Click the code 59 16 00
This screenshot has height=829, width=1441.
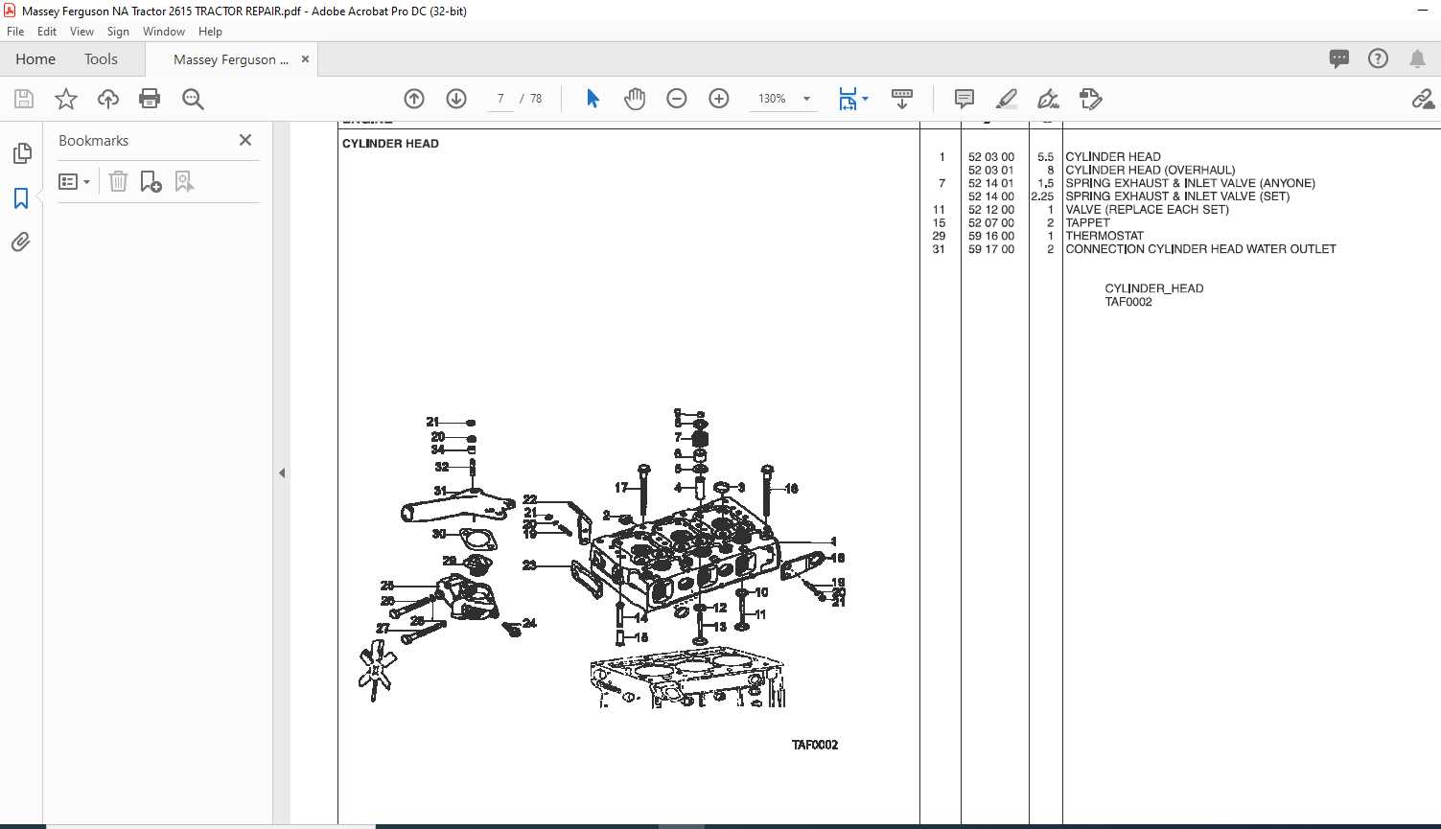click(x=990, y=236)
